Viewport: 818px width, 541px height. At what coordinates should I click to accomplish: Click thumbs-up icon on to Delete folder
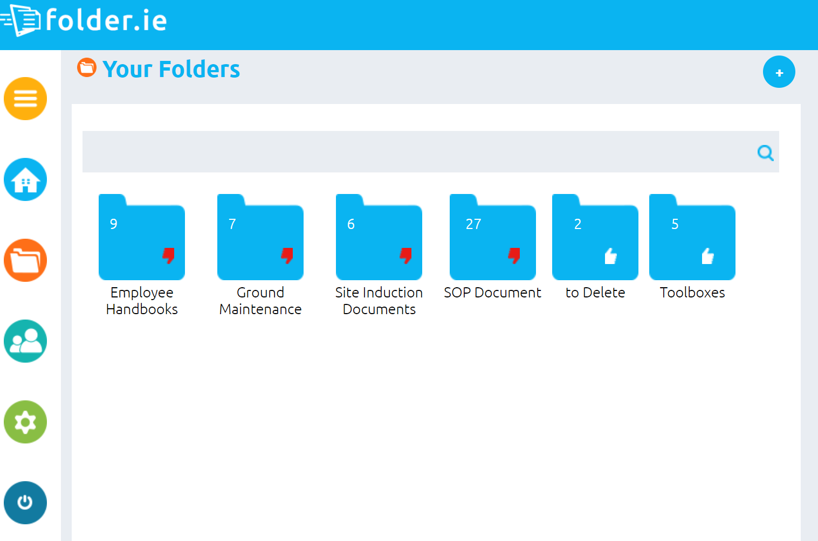[x=611, y=256]
